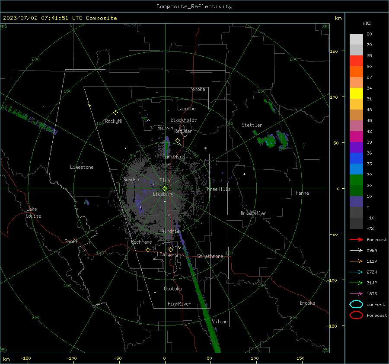The height and width of the screenshot is (364, 389).
Task: Click the red forecast ellipse symbol
Action: pyautogui.click(x=356, y=315)
